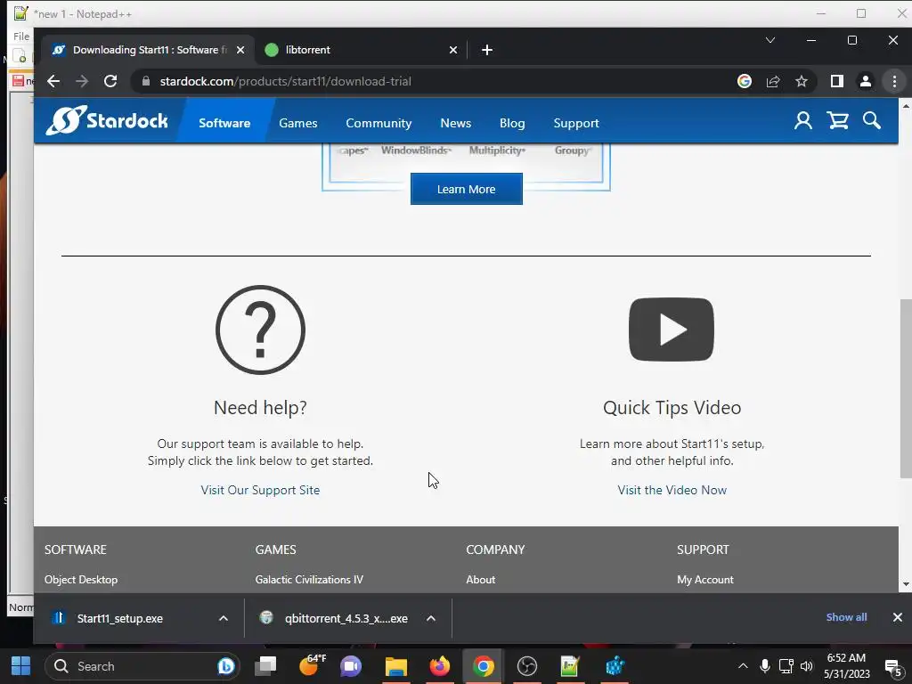Open the Community menu
Image resolution: width=912 pixels, height=684 pixels.
(379, 123)
